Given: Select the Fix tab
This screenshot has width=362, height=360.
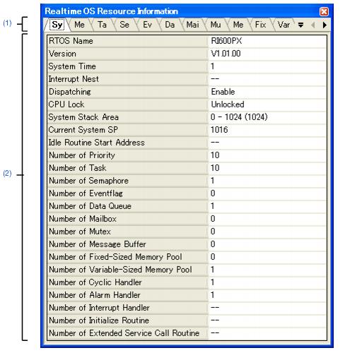Looking at the screenshot, I should [260, 25].
